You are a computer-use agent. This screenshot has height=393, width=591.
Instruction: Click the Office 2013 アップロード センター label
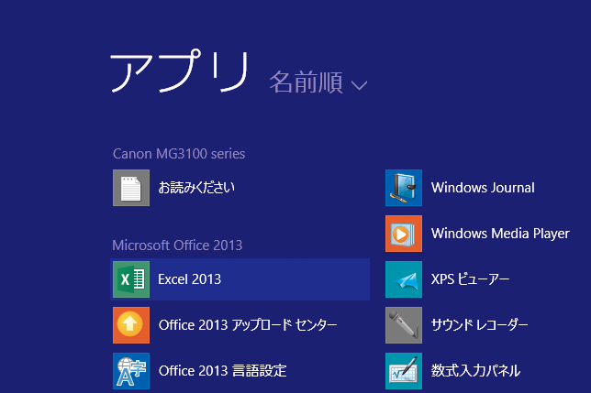pos(248,325)
